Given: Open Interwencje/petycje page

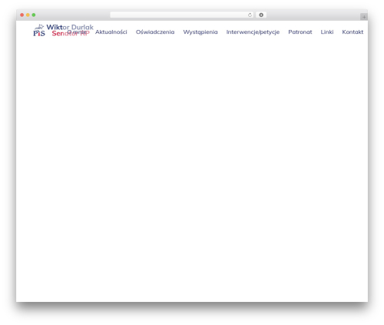Looking at the screenshot, I should coord(253,32).
